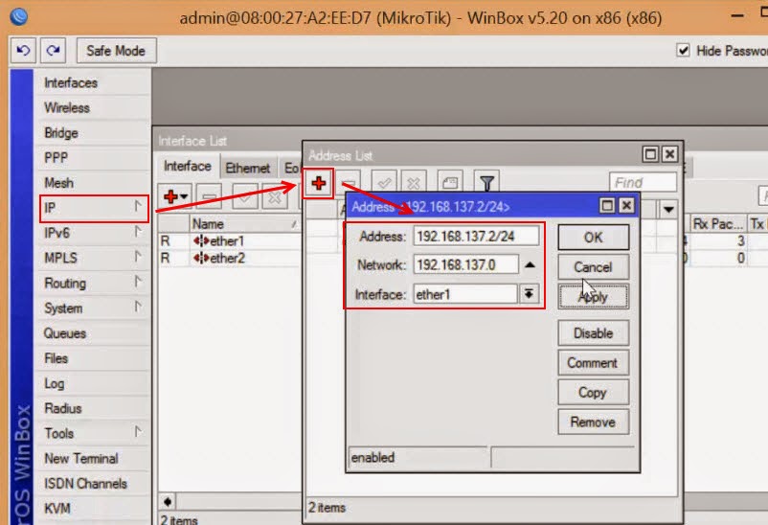Maximize the Address dialog window
Screen dimensions: 768x525
(x=607, y=205)
